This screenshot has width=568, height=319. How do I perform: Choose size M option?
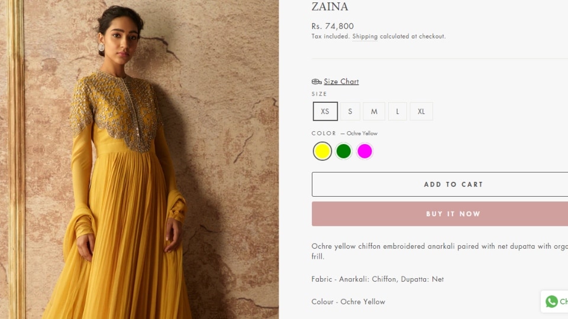[374, 112]
